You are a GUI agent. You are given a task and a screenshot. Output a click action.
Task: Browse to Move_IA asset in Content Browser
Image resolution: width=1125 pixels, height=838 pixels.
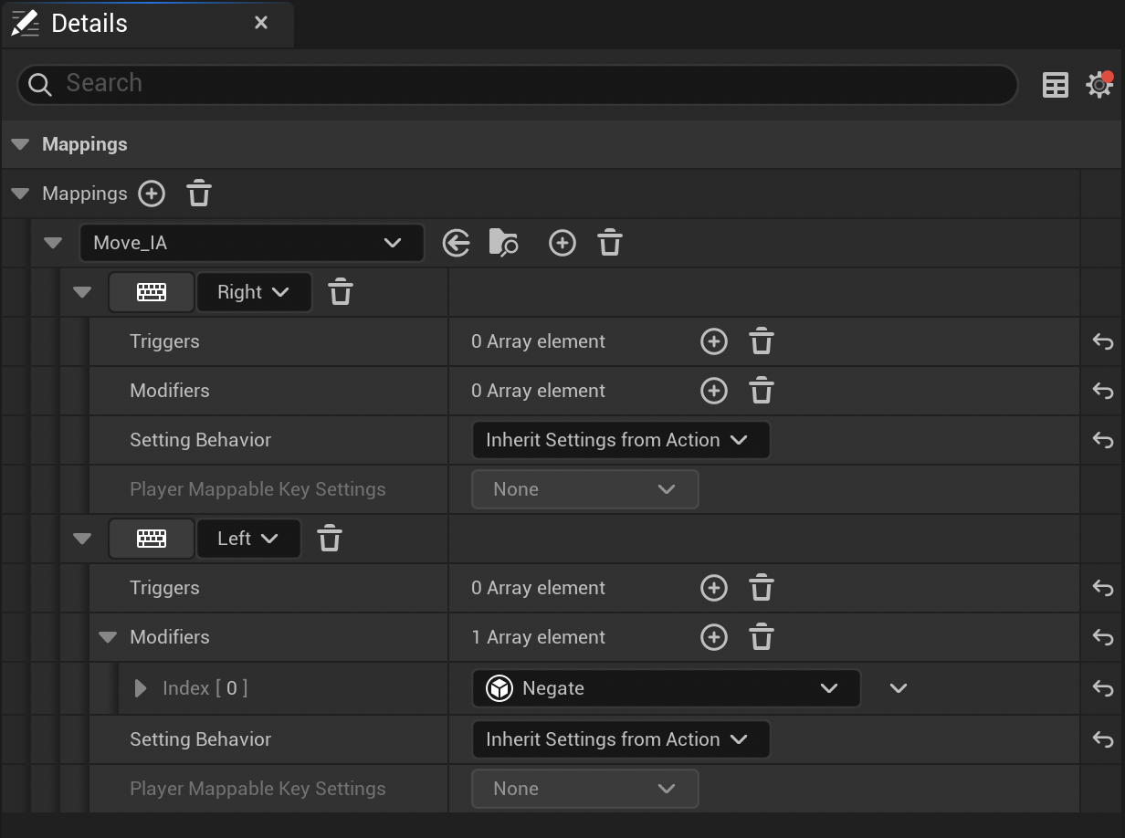(504, 243)
